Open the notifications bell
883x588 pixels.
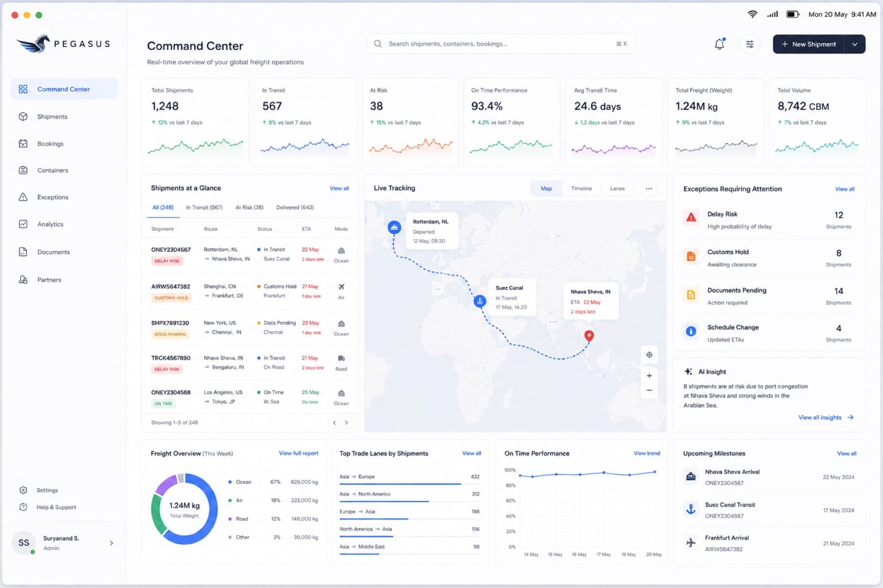[719, 44]
